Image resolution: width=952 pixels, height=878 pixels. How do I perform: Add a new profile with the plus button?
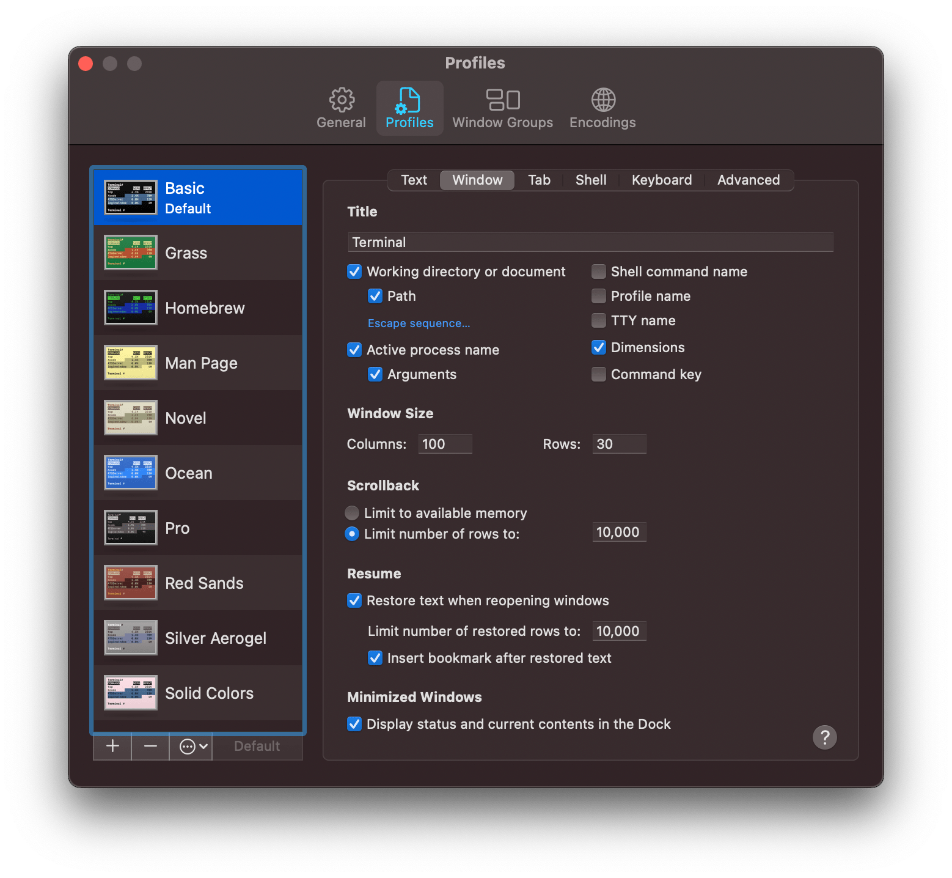pyautogui.click(x=112, y=746)
